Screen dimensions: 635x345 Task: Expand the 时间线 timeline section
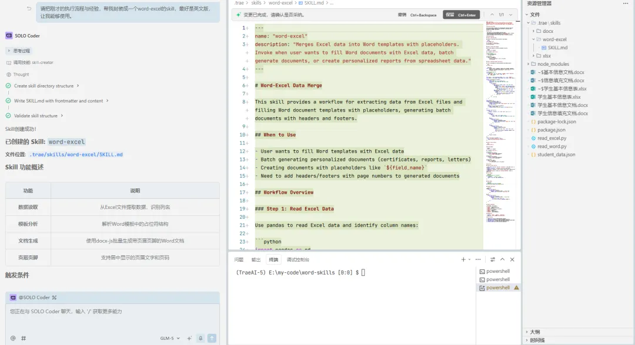[527, 340]
